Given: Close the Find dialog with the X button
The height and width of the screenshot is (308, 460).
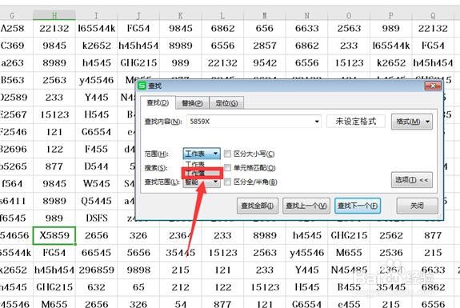Looking at the screenshot, I should coord(433,86).
